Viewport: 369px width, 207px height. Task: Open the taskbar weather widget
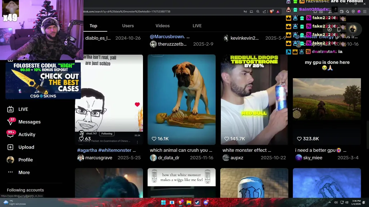pos(14,202)
